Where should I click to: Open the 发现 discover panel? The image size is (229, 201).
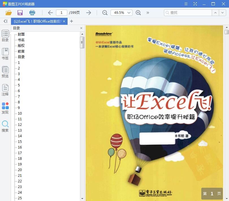5,108
